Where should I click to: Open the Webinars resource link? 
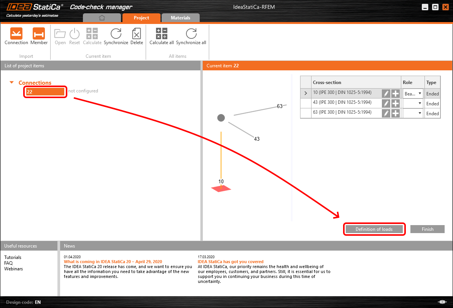pyautogui.click(x=13, y=269)
